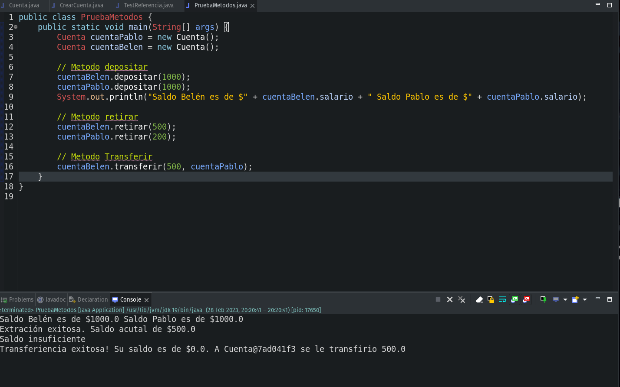The width and height of the screenshot is (620, 387).
Task: Click the class name PruebaMetodos in code
Action: [112, 17]
